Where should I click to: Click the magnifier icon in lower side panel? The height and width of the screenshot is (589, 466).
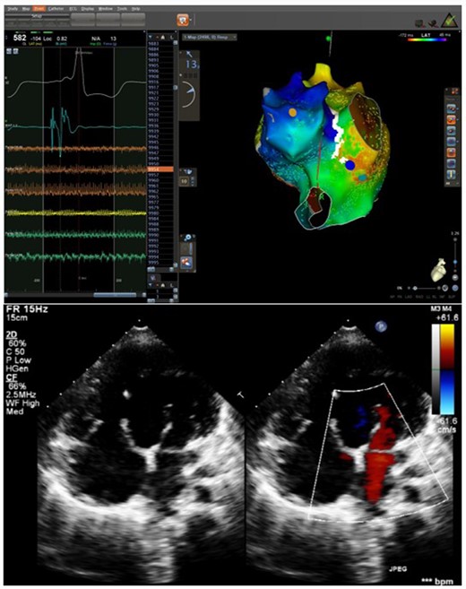pyautogui.click(x=187, y=238)
